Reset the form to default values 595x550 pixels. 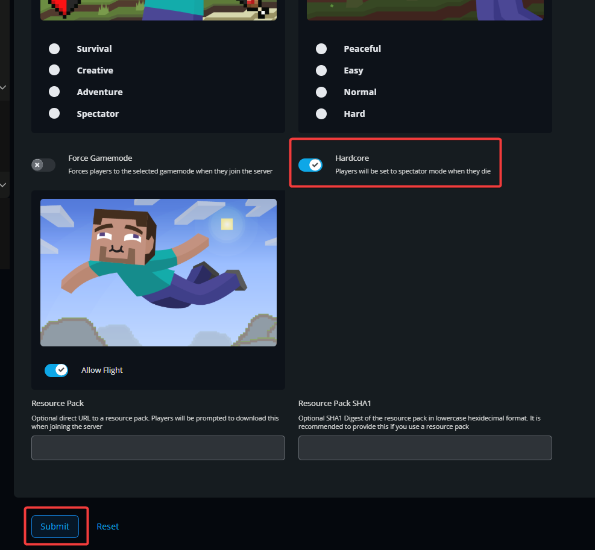coord(108,526)
